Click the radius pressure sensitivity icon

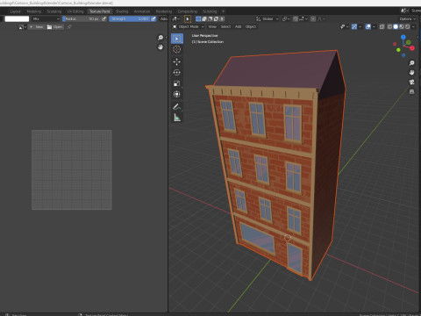tap(103, 18)
